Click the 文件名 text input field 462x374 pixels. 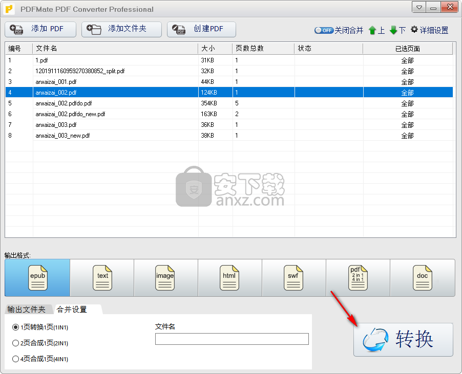tap(232, 339)
